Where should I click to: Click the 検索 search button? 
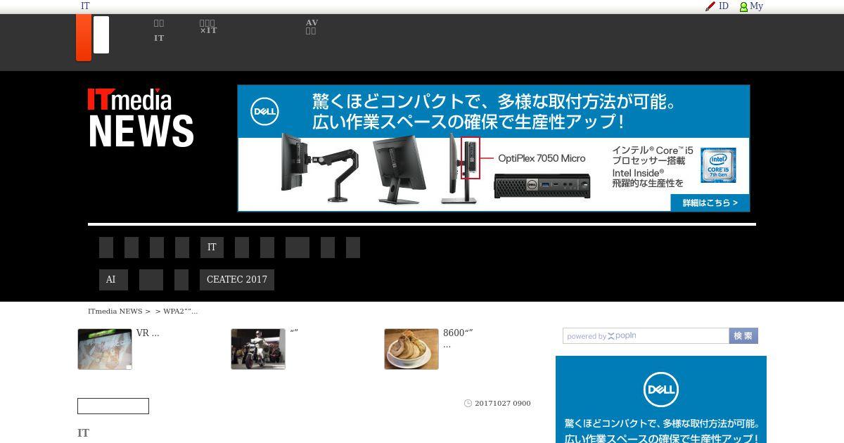click(x=743, y=336)
